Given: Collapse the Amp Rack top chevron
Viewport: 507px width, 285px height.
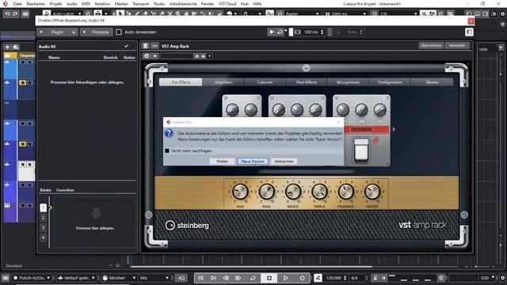Looking at the screenshot, I should point(306,68).
